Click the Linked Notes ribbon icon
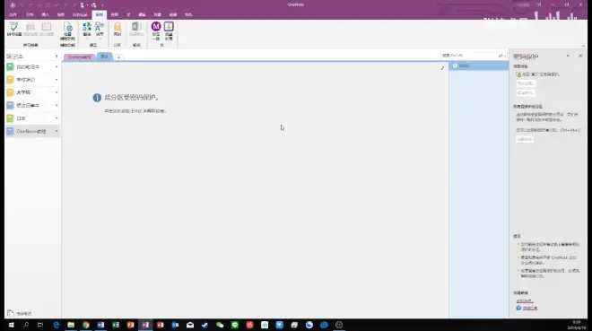Image resolution: width=592 pixels, height=331 pixels. coord(136,29)
